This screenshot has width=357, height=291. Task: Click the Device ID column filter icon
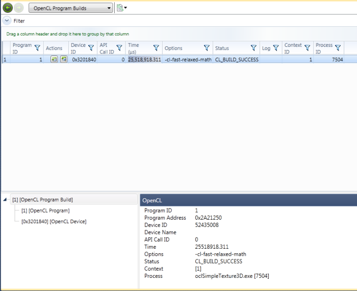(91, 48)
